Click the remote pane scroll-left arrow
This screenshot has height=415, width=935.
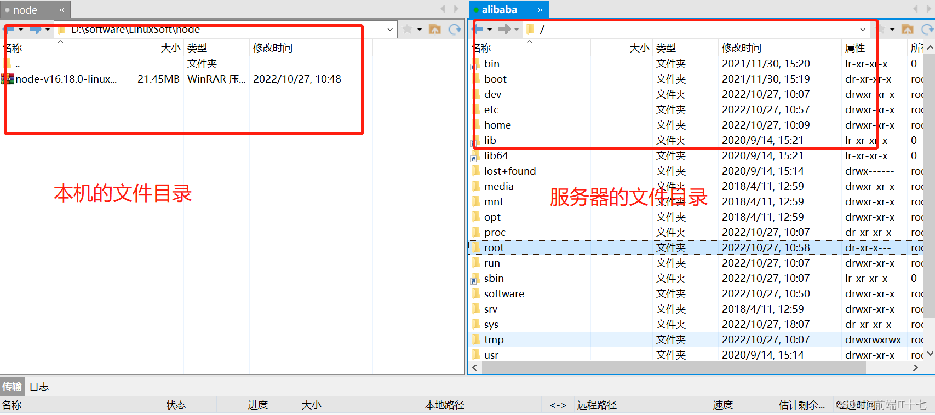coord(474,367)
